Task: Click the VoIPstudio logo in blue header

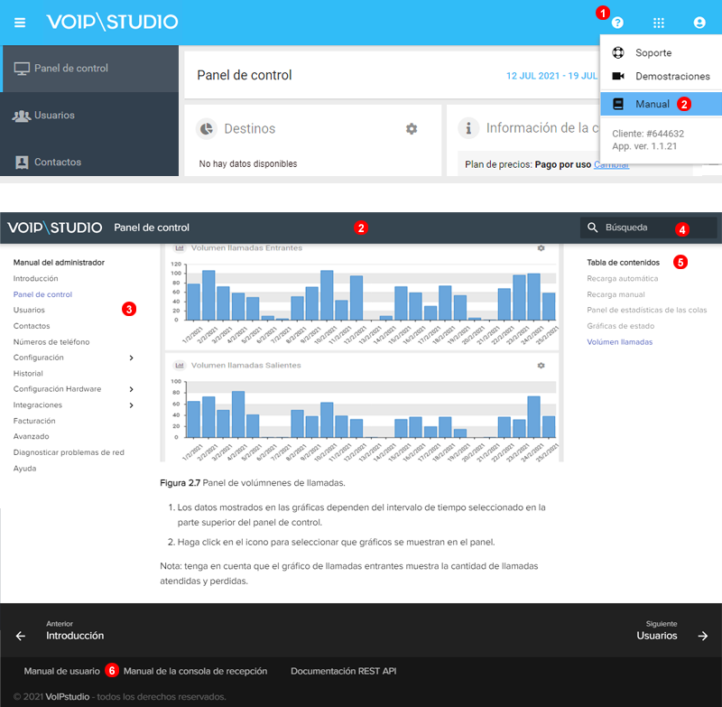Action: [112, 22]
